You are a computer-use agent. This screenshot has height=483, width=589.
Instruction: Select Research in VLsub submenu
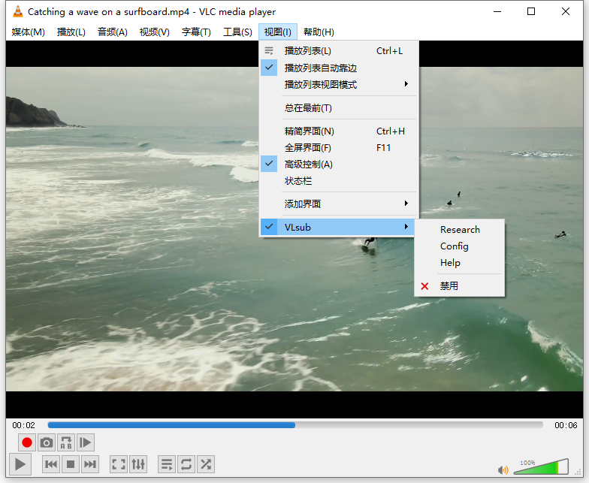[x=460, y=230]
